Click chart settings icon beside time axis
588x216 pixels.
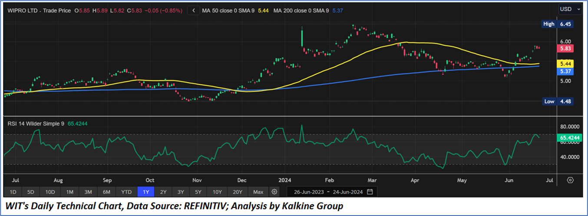(570, 180)
